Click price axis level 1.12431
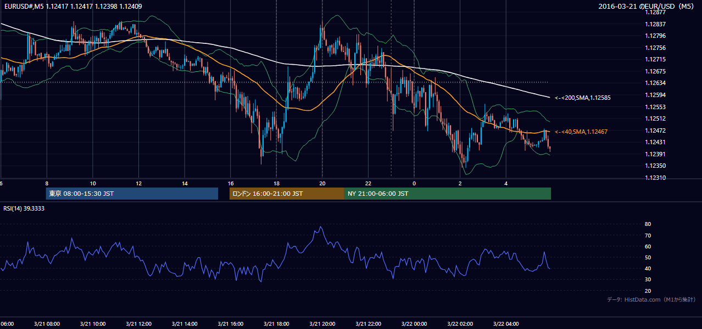Viewport: 702px width, 329px height. pos(655,142)
